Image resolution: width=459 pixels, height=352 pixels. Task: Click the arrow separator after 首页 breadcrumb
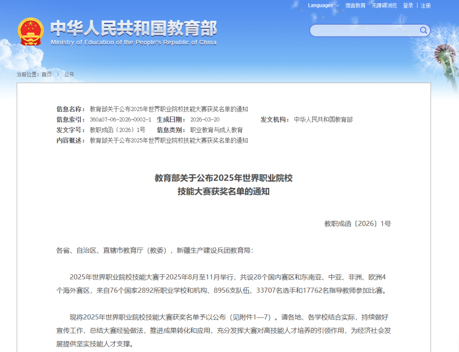click(x=58, y=74)
